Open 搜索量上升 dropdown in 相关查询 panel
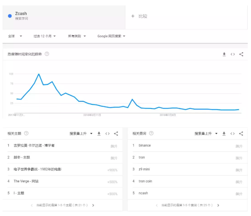 click(206, 133)
